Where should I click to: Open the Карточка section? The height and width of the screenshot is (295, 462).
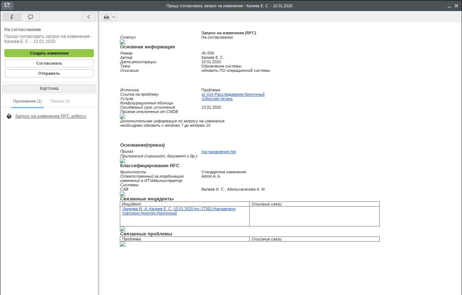(x=49, y=88)
